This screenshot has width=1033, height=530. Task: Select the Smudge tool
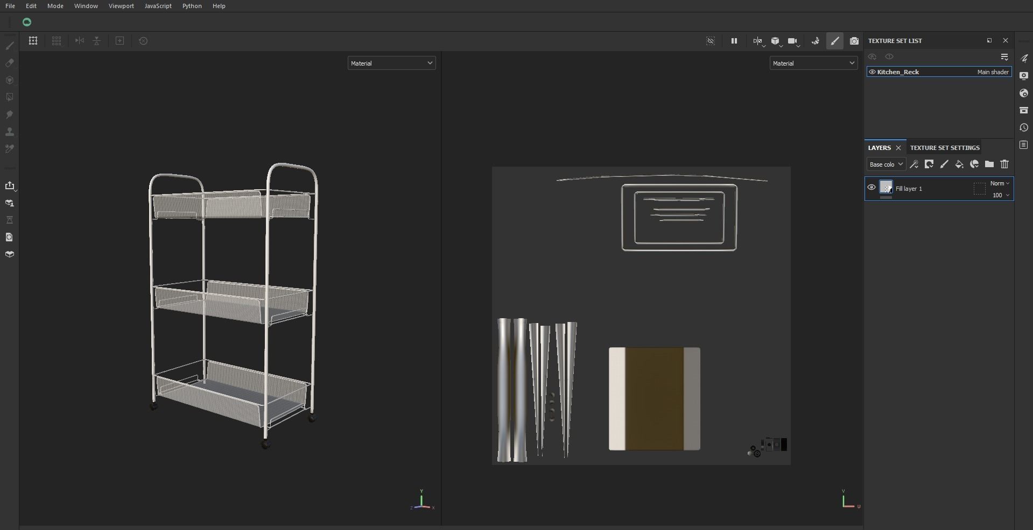point(10,114)
